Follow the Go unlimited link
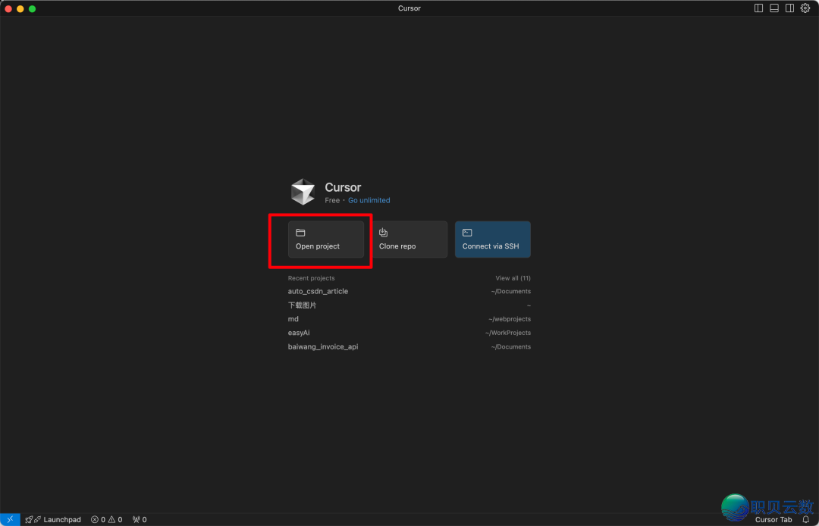The image size is (819, 526). 369,200
